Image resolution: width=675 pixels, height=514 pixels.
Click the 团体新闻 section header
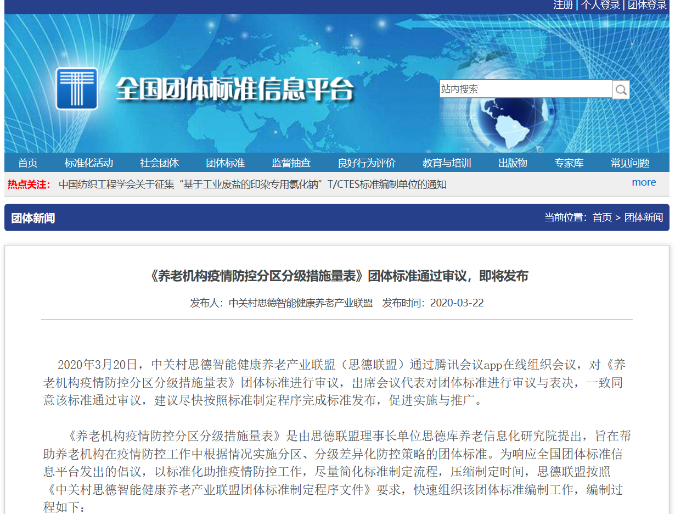coord(33,218)
